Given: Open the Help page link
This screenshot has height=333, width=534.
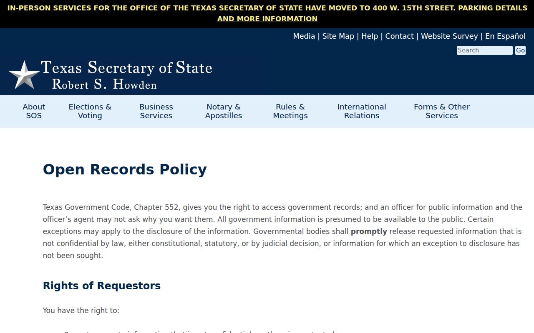Looking at the screenshot, I should coord(370,36).
